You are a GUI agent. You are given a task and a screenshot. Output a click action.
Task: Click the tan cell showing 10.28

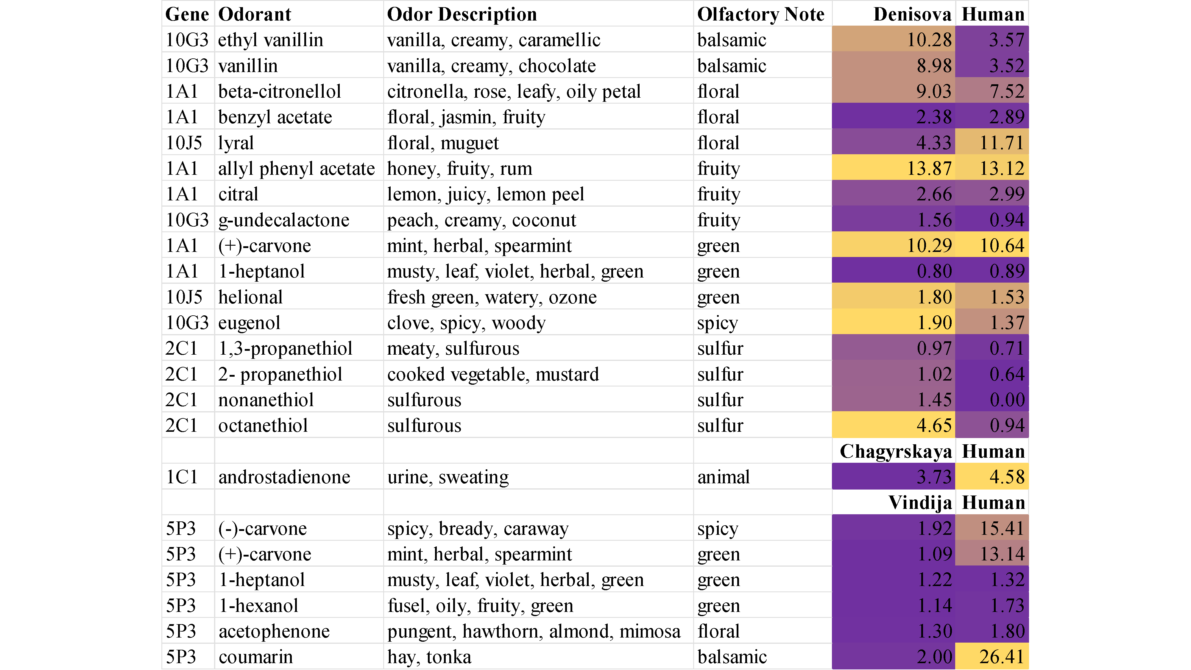pos(893,40)
